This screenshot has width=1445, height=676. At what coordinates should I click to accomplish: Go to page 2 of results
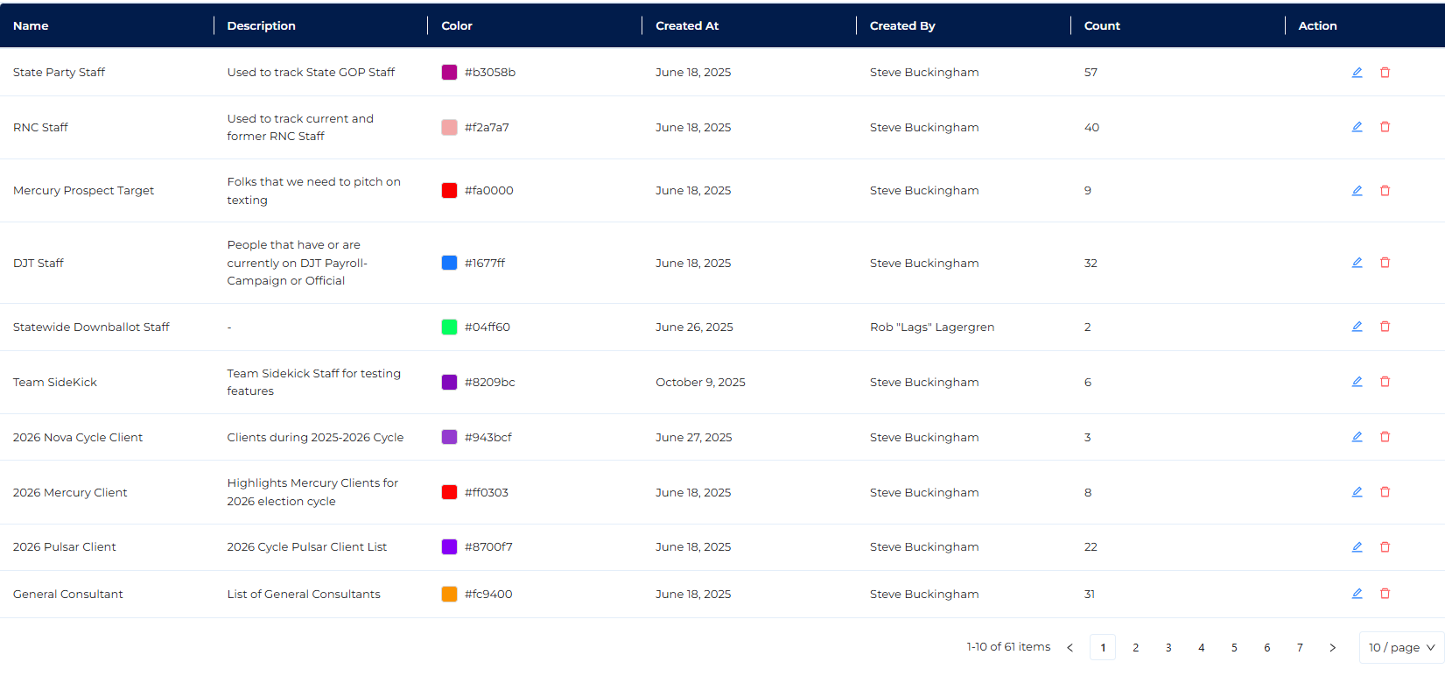(x=1135, y=648)
